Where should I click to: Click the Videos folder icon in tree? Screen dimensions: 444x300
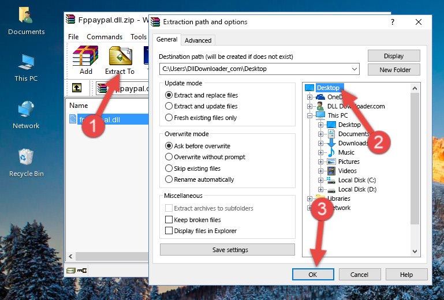[331, 171]
